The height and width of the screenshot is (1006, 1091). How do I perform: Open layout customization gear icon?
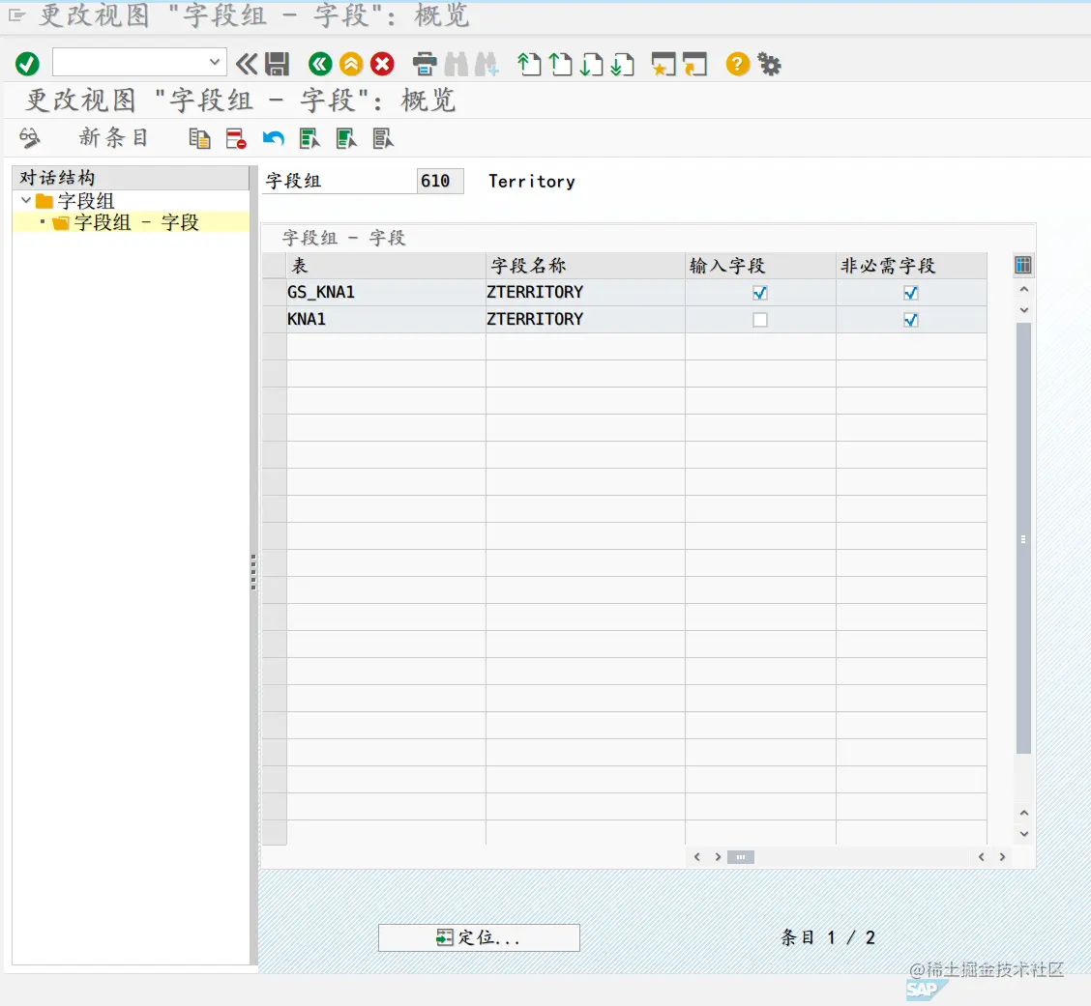769,65
